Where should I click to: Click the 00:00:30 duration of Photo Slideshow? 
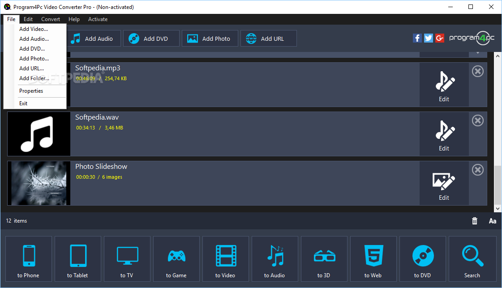point(86,177)
